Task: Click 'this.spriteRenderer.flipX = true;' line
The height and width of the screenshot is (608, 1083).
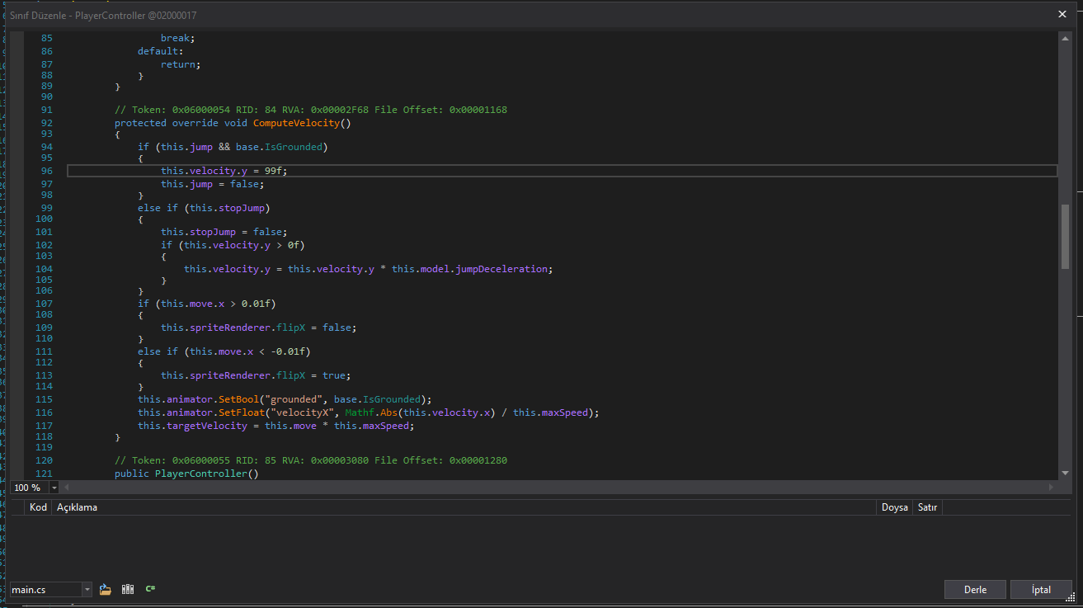Action: 257,375
